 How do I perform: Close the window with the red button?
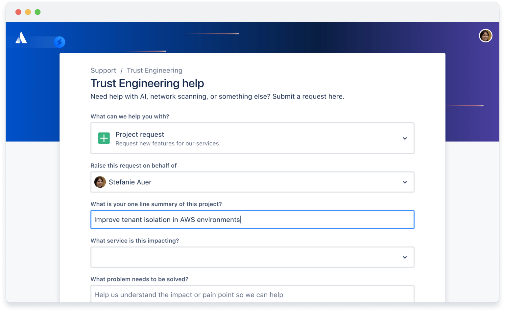click(x=18, y=12)
